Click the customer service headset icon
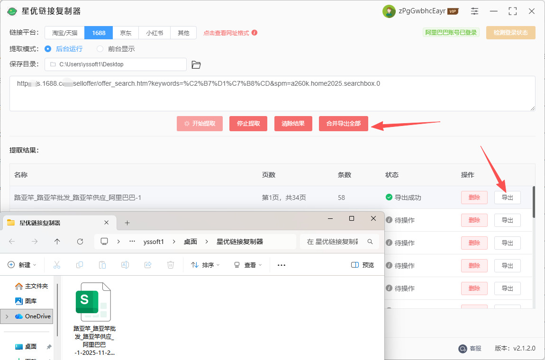The image size is (545, 360). [463, 349]
